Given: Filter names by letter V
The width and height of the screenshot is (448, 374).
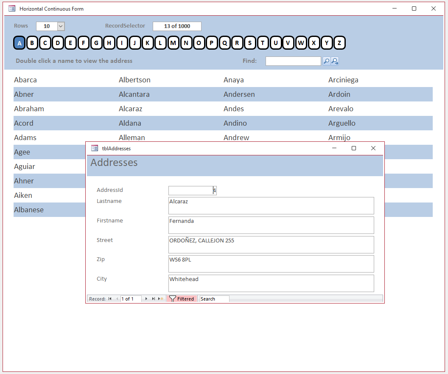Looking at the screenshot, I should coord(288,43).
